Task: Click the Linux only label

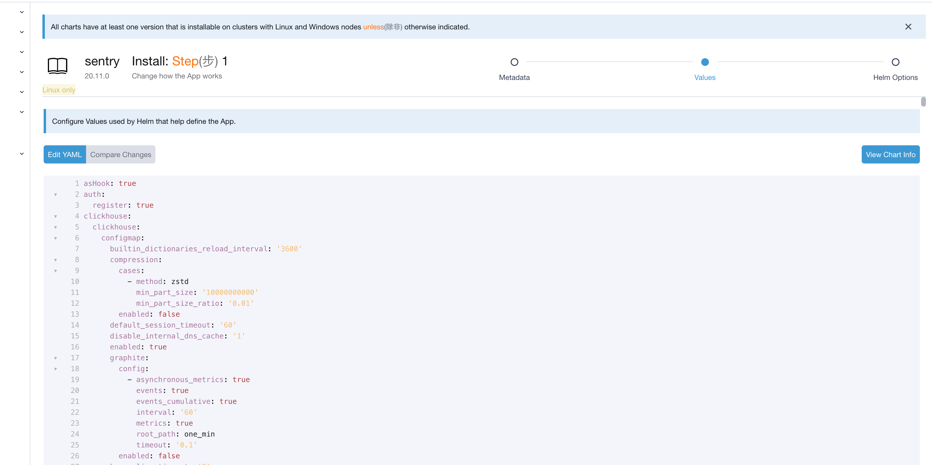Action: 59,90
